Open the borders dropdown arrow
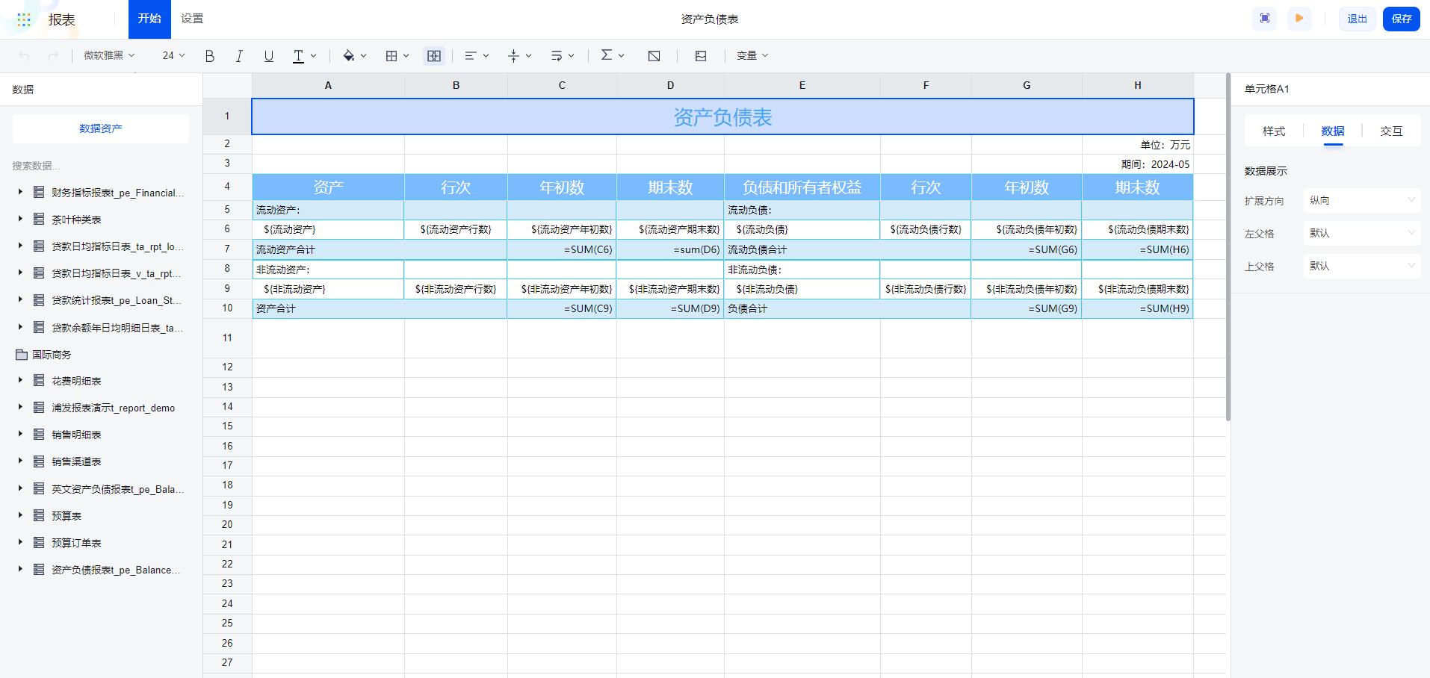Image resolution: width=1430 pixels, height=678 pixels. point(406,56)
